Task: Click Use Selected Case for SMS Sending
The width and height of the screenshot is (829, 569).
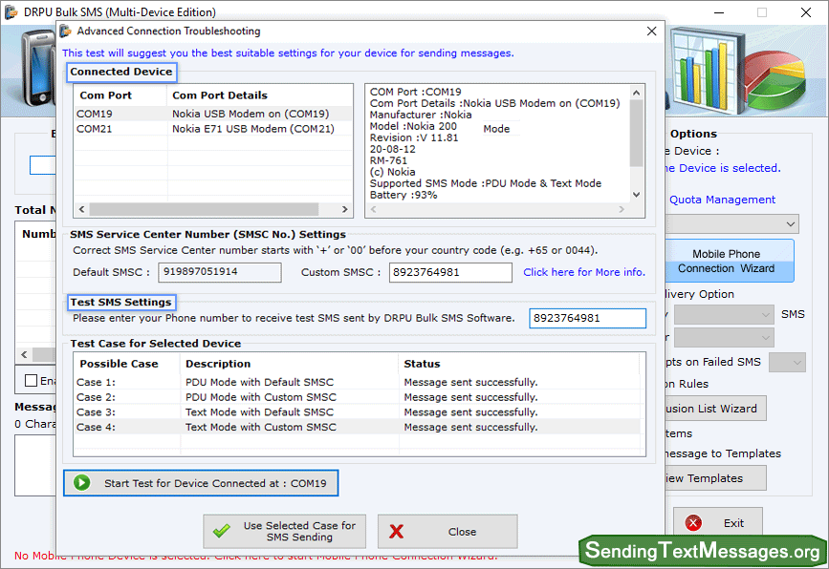Action: click(284, 532)
